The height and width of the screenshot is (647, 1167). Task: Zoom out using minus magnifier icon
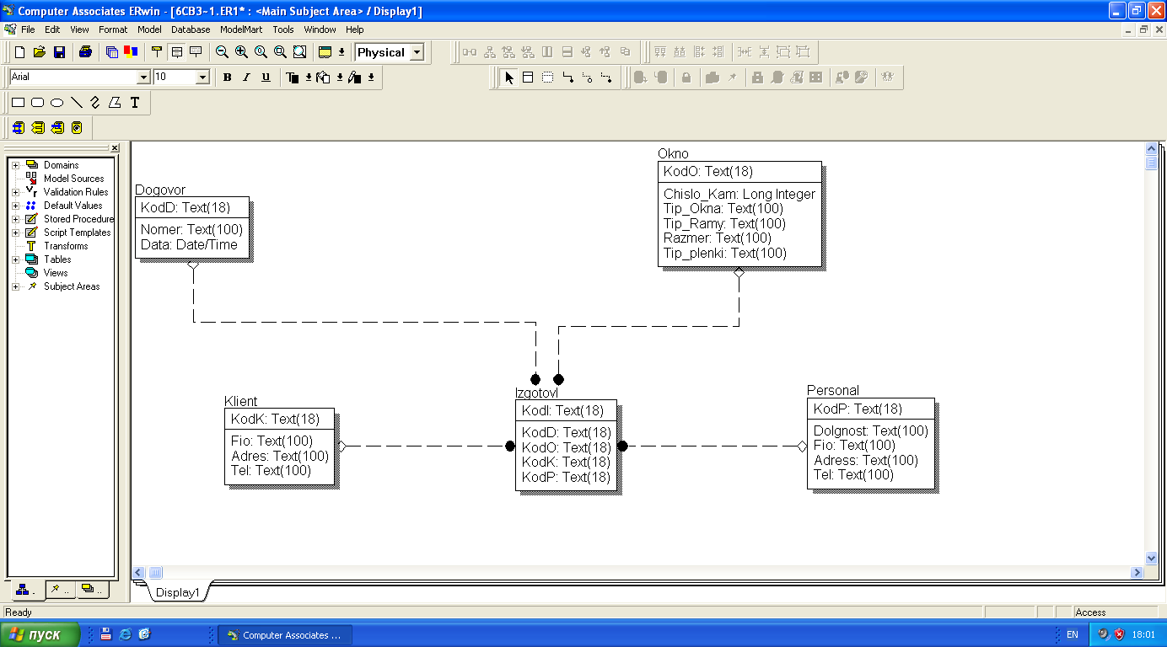pyautogui.click(x=222, y=52)
